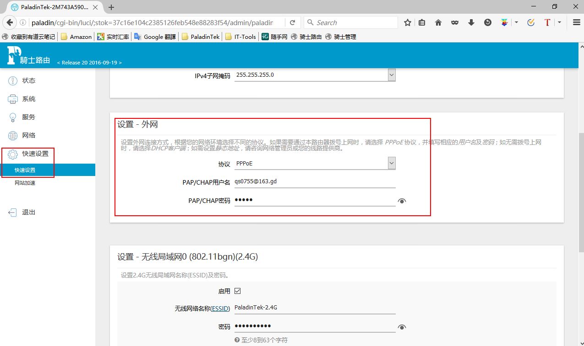Open the downloads arrow icon

[471, 22]
